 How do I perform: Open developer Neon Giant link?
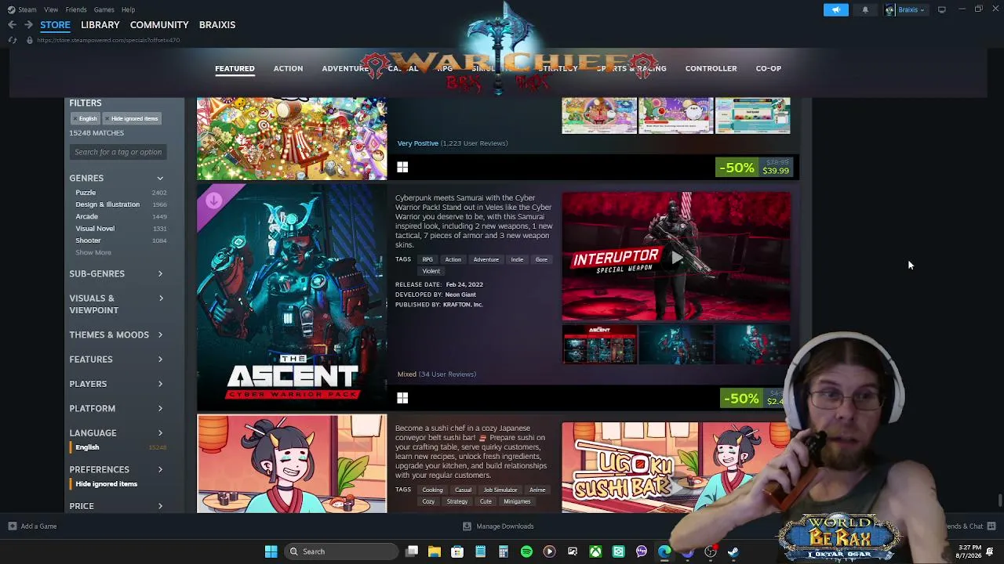pyautogui.click(x=460, y=295)
